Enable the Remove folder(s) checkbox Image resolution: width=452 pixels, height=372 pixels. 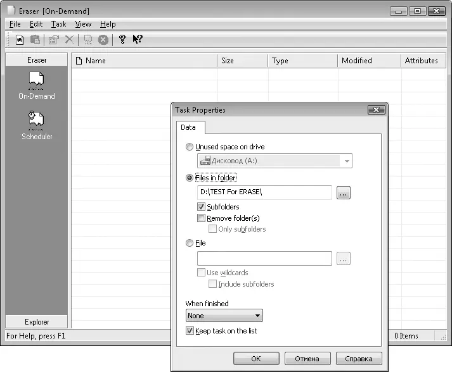tap(201, 218)
